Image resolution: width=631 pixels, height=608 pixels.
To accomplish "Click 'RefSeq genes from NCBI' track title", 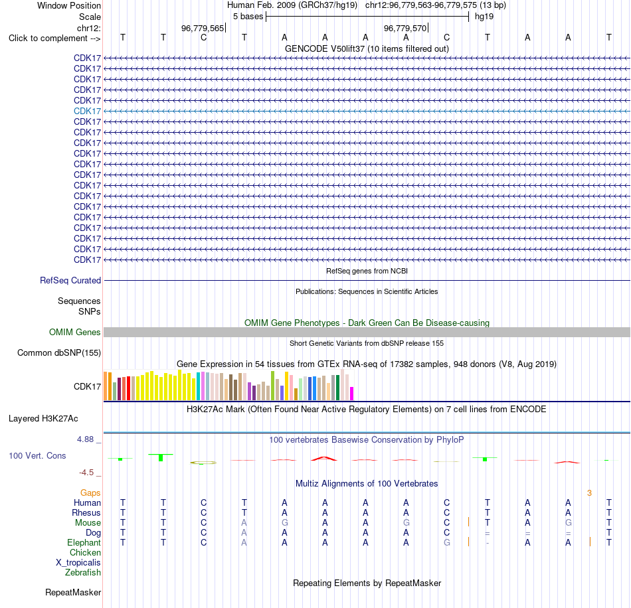I will click(367, 271).
